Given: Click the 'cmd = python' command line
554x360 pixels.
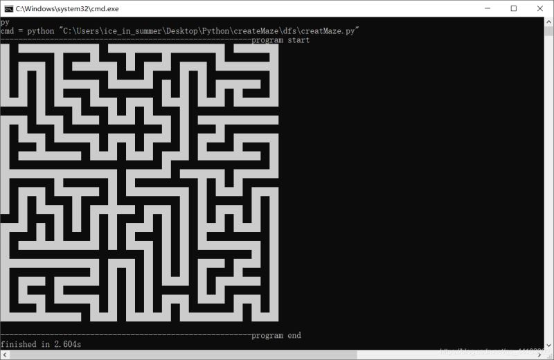Looking at the screenshot, I should pyautogui.click(x=179, y=31).
